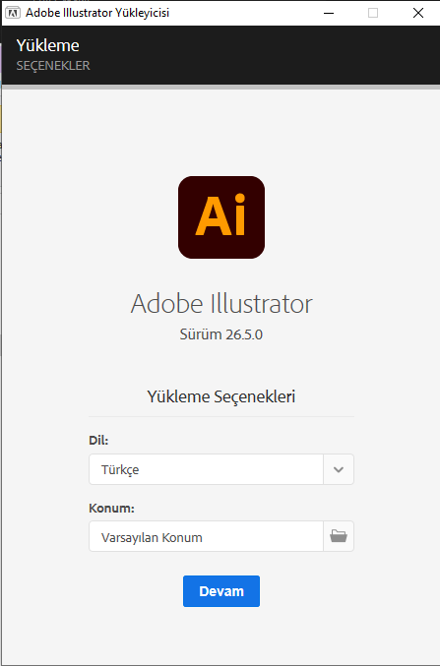
Task: Close the Adobe Illustrator installer window
Action: 418,13
